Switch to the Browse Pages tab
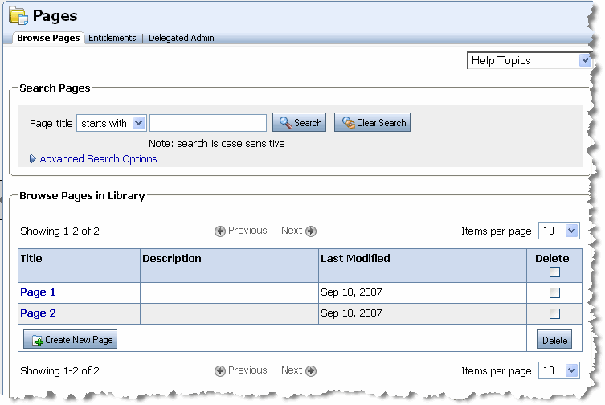The height and width of the screenshot is (405, 605). tap(48, 38)
